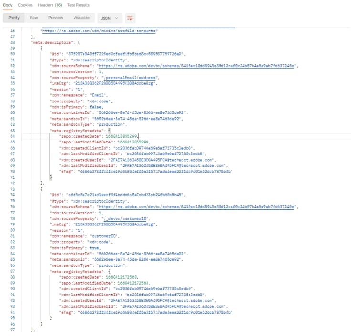Toggle the line wrap icon
358x336 pixels.
[130, 18]
